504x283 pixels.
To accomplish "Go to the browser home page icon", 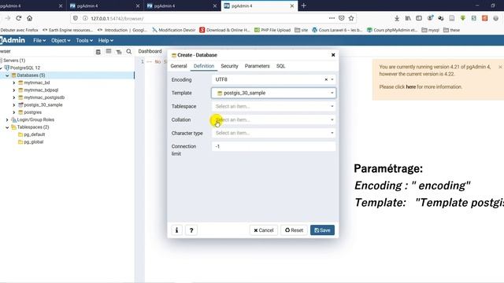I will click(30, 18).
